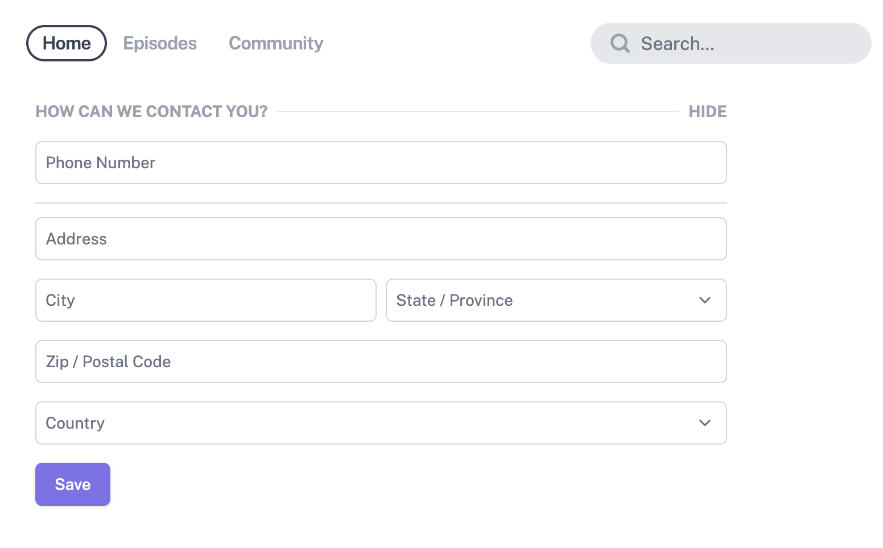Click the chevron icon on State / Province selector
The image size is (883, 548).
pos(705,300)
